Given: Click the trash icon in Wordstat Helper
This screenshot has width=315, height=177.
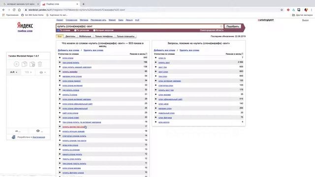Looking at the screenshot, I should (40, 64).
